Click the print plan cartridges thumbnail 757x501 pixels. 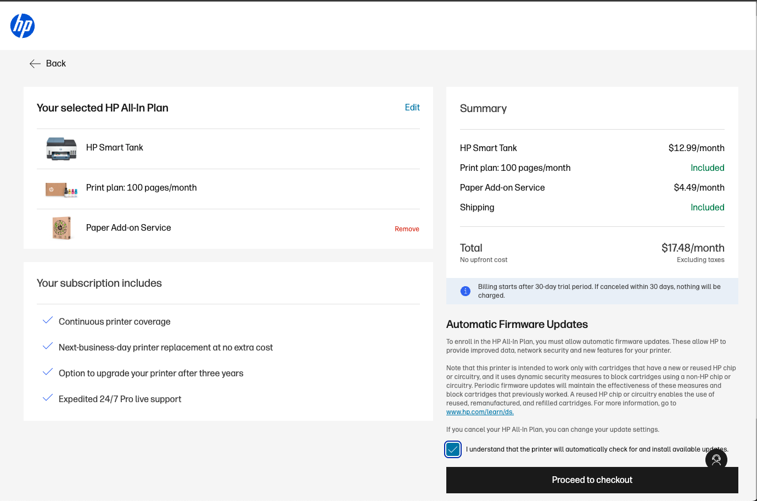pos(61,188)
